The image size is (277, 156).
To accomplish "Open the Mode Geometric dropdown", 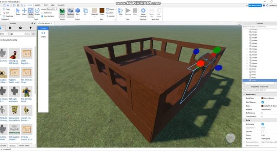I will (x=52, y=9).
